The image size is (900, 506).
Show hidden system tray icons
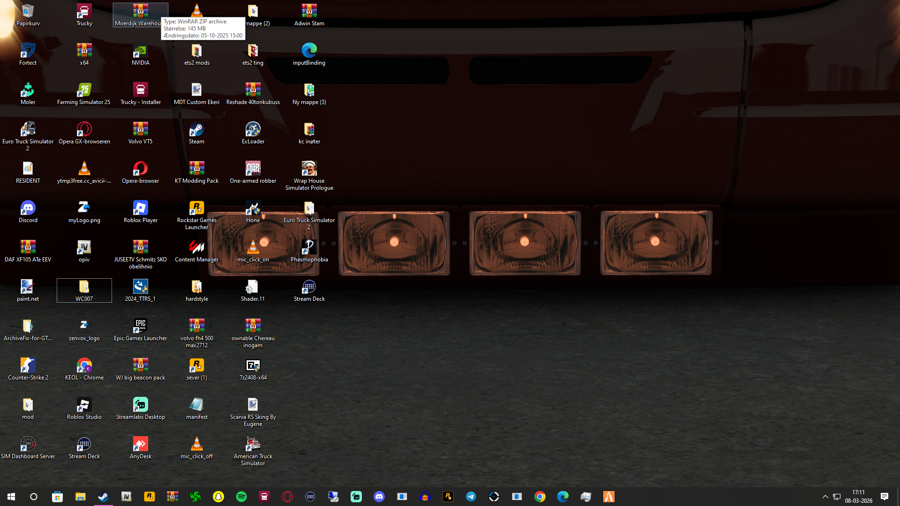825,497
